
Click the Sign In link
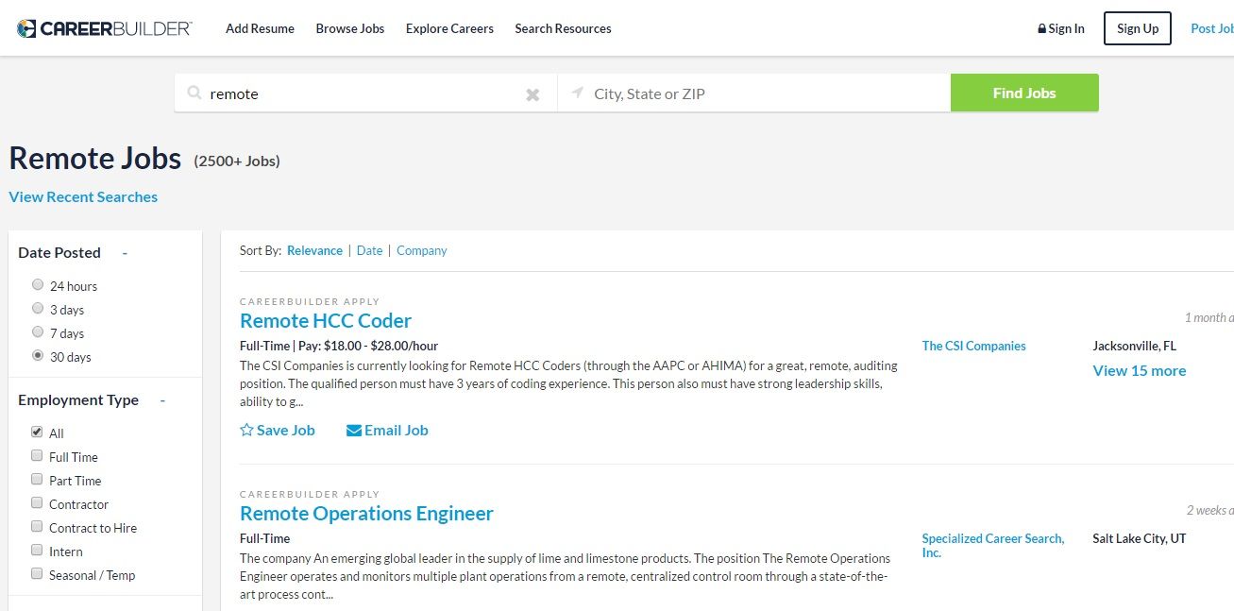[x=1066, y=28]
